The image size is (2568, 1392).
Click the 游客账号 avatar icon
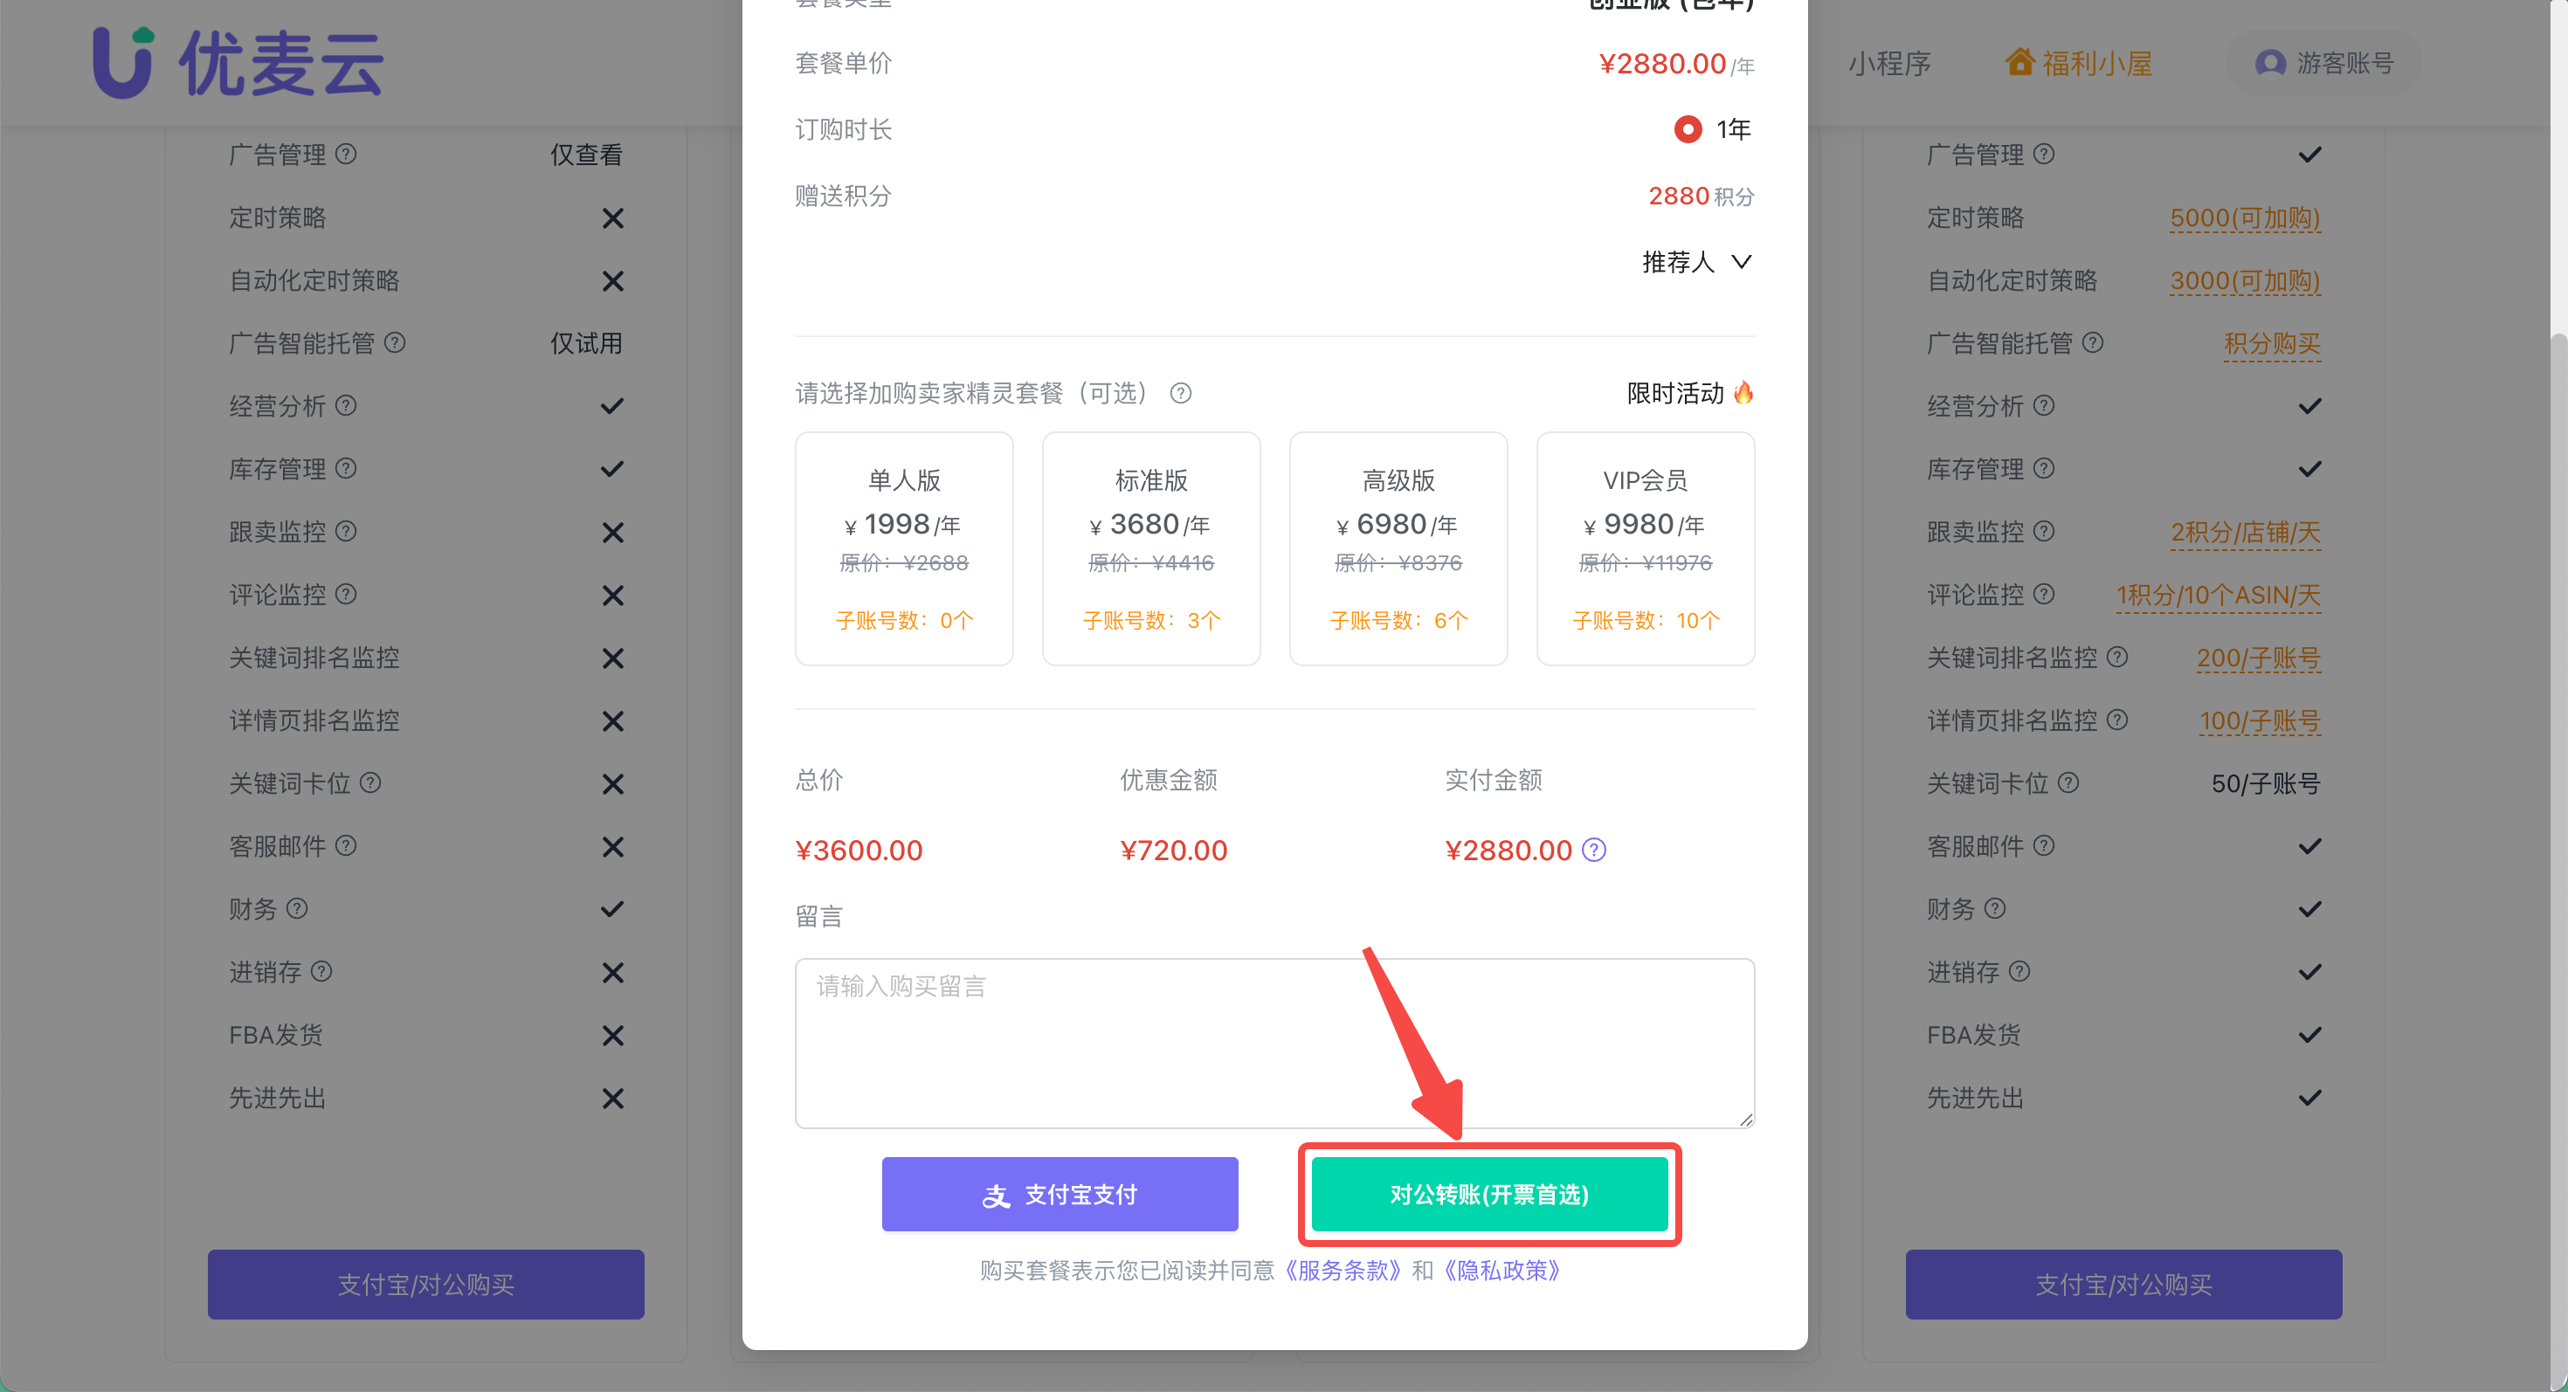coord(2270,63)
